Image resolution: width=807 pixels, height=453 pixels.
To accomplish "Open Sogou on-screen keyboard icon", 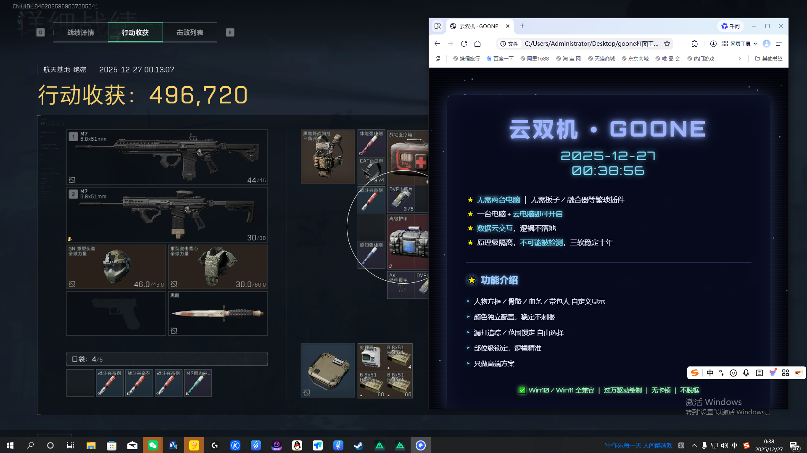I will click(x=759, y=373).
